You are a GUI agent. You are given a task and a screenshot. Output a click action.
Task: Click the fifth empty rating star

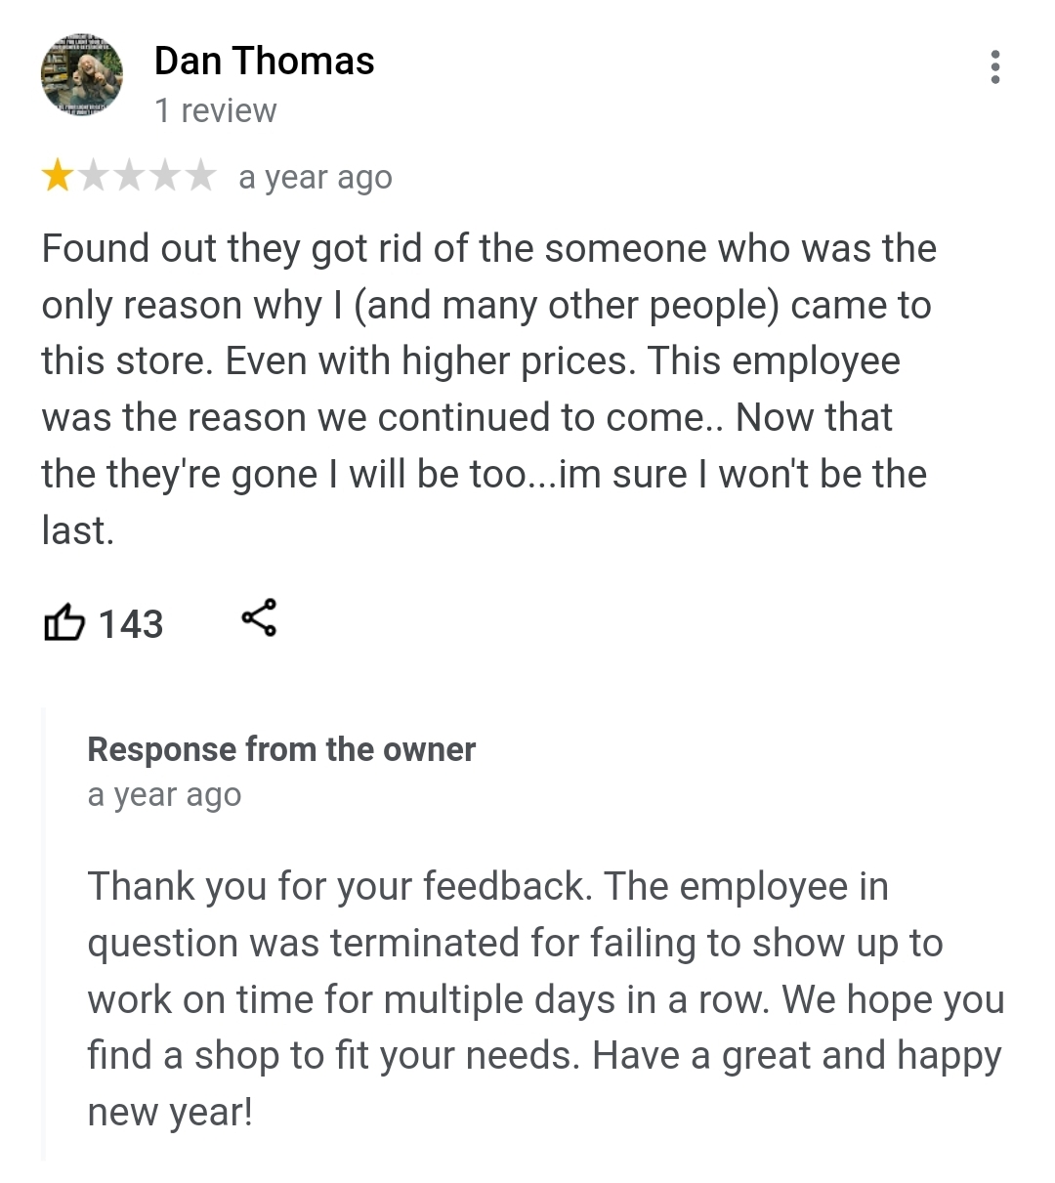point(199,177)
